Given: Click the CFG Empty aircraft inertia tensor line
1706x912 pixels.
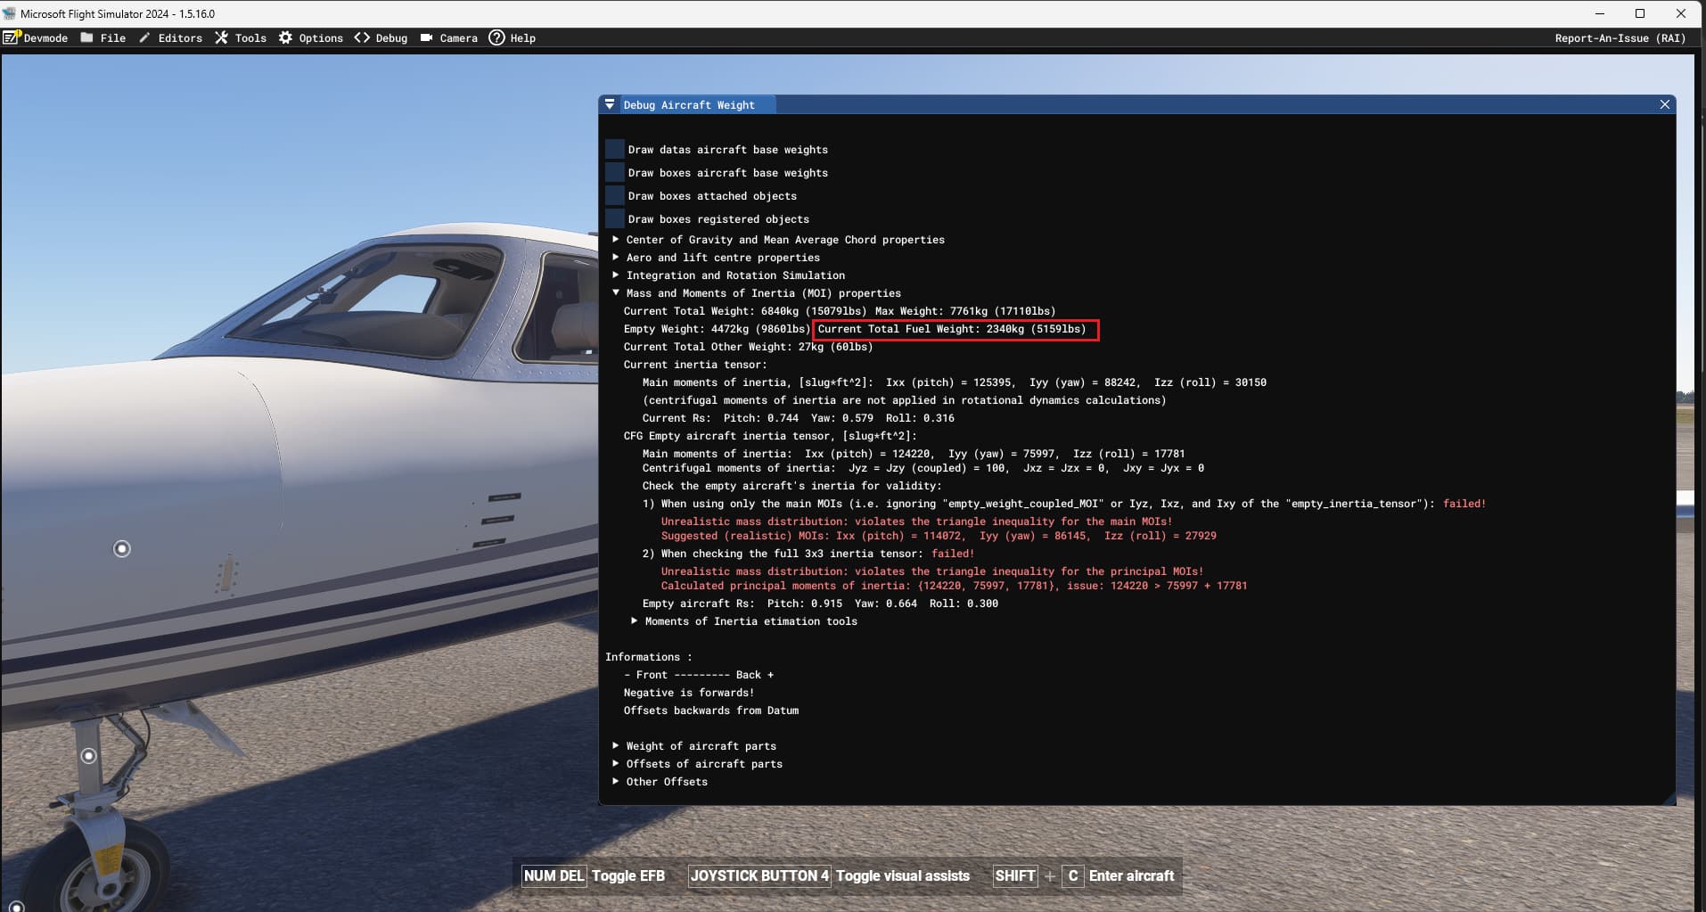Looking at the screenshot, I should pos(770,436).
